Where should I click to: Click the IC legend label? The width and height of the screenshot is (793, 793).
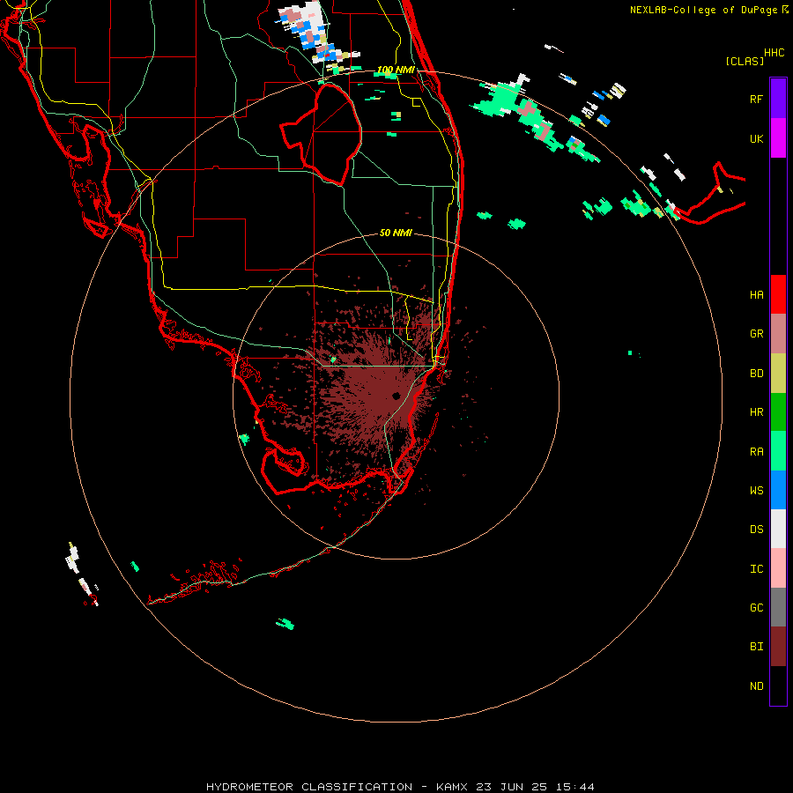coord(756,569)
